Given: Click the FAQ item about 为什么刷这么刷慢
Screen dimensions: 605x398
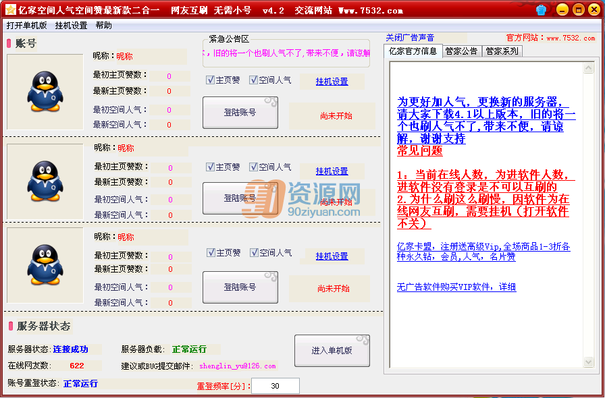Looking at the screenshot, I should 483,211.
